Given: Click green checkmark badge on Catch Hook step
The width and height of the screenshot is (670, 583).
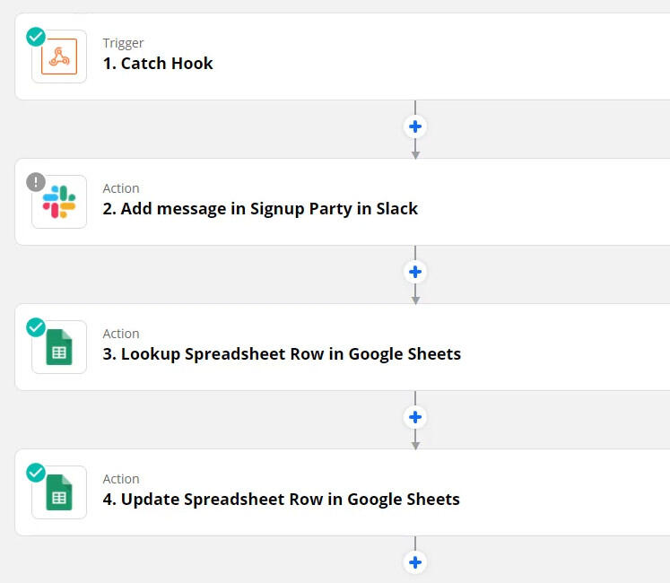Looking at the screenshot, I should [x=36, y=37].
